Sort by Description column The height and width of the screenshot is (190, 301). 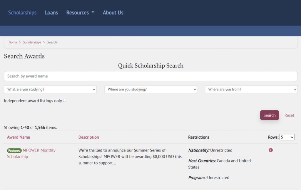point(89,137)
